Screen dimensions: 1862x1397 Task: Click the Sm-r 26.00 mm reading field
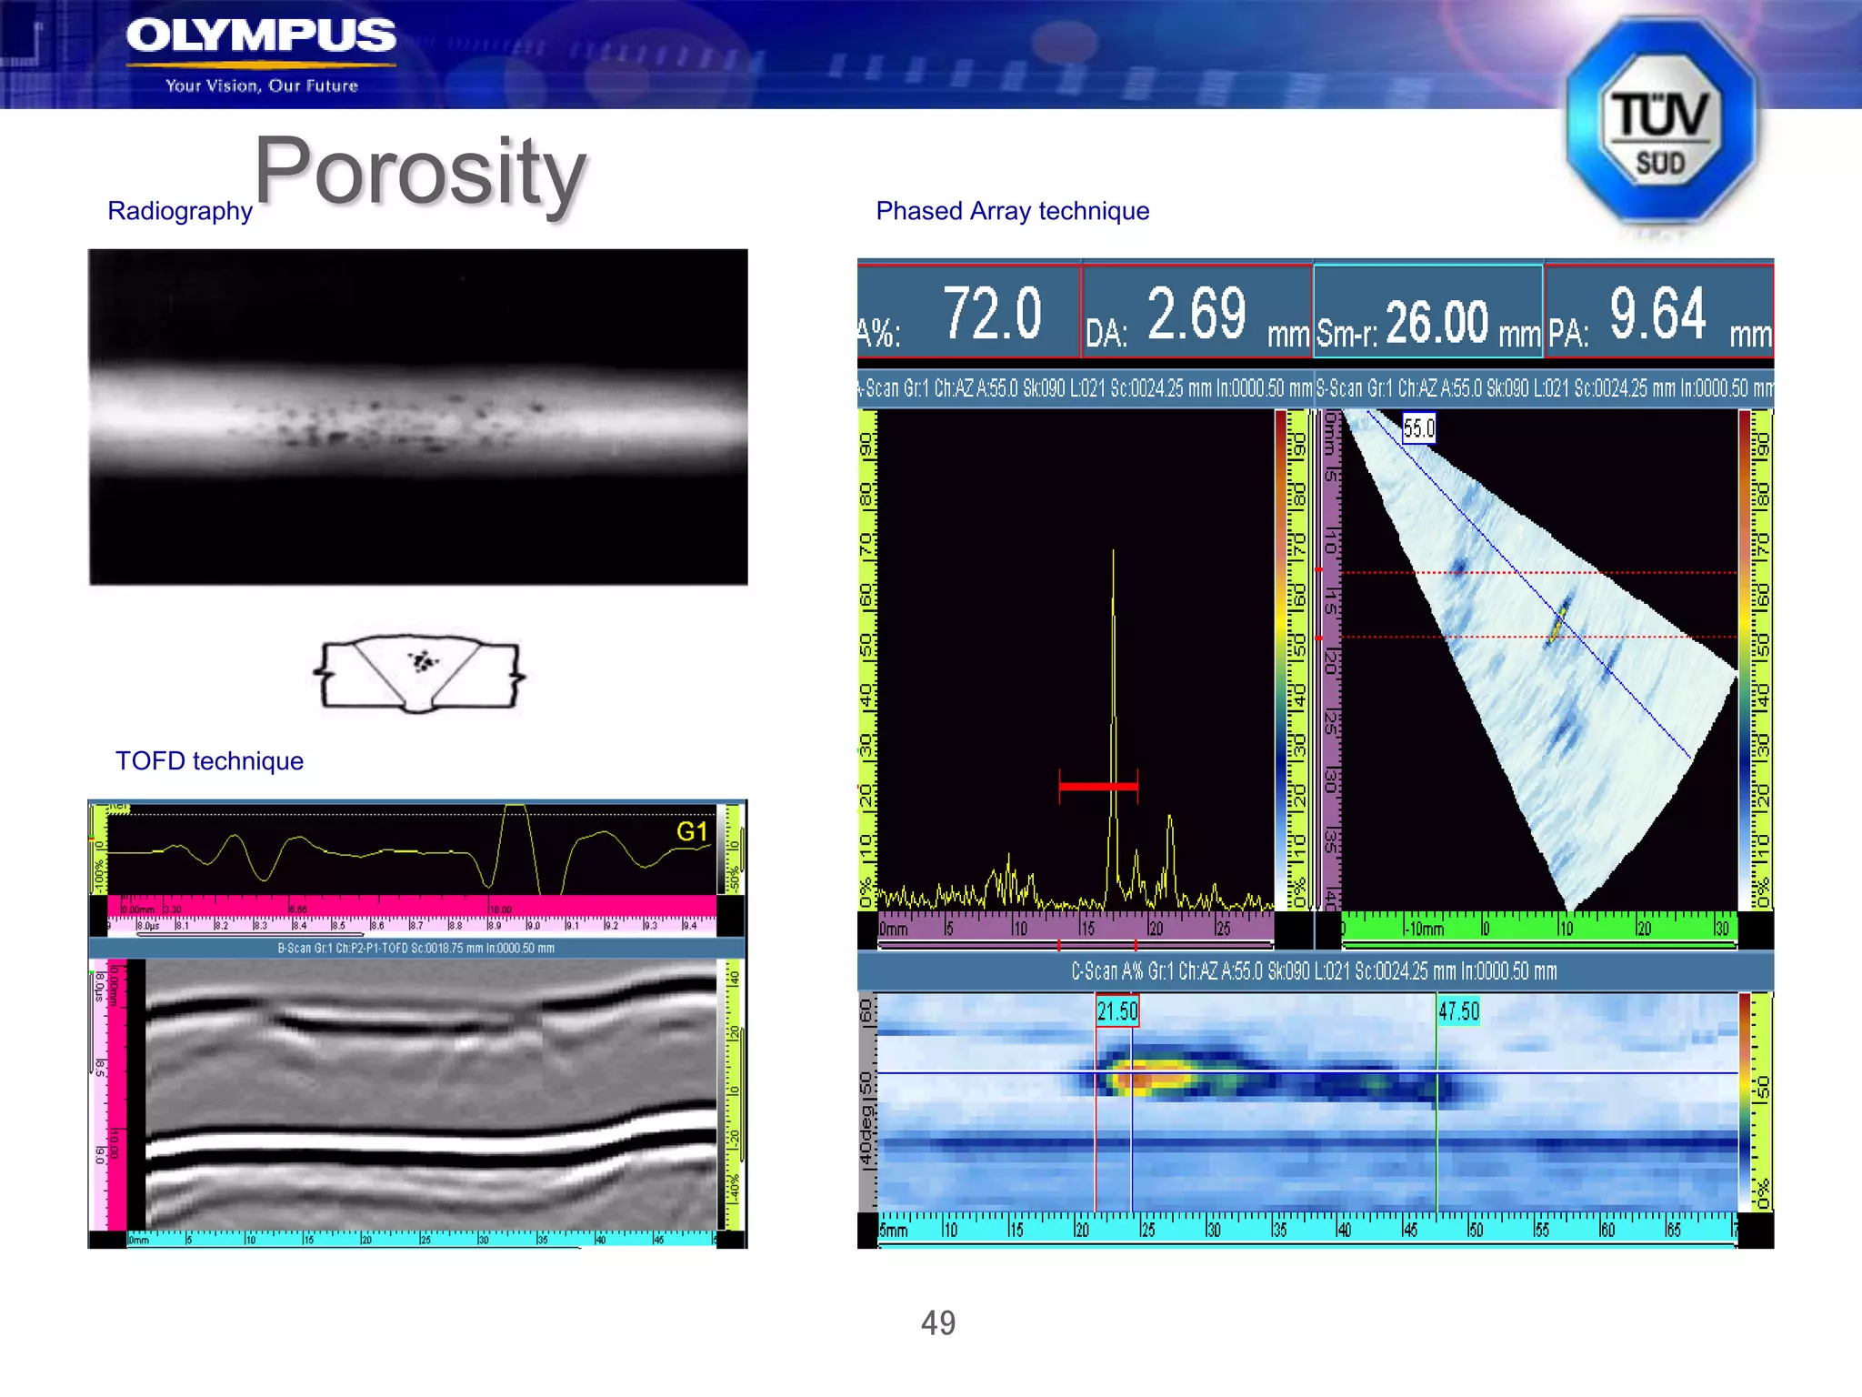[x=1428, y=312]
